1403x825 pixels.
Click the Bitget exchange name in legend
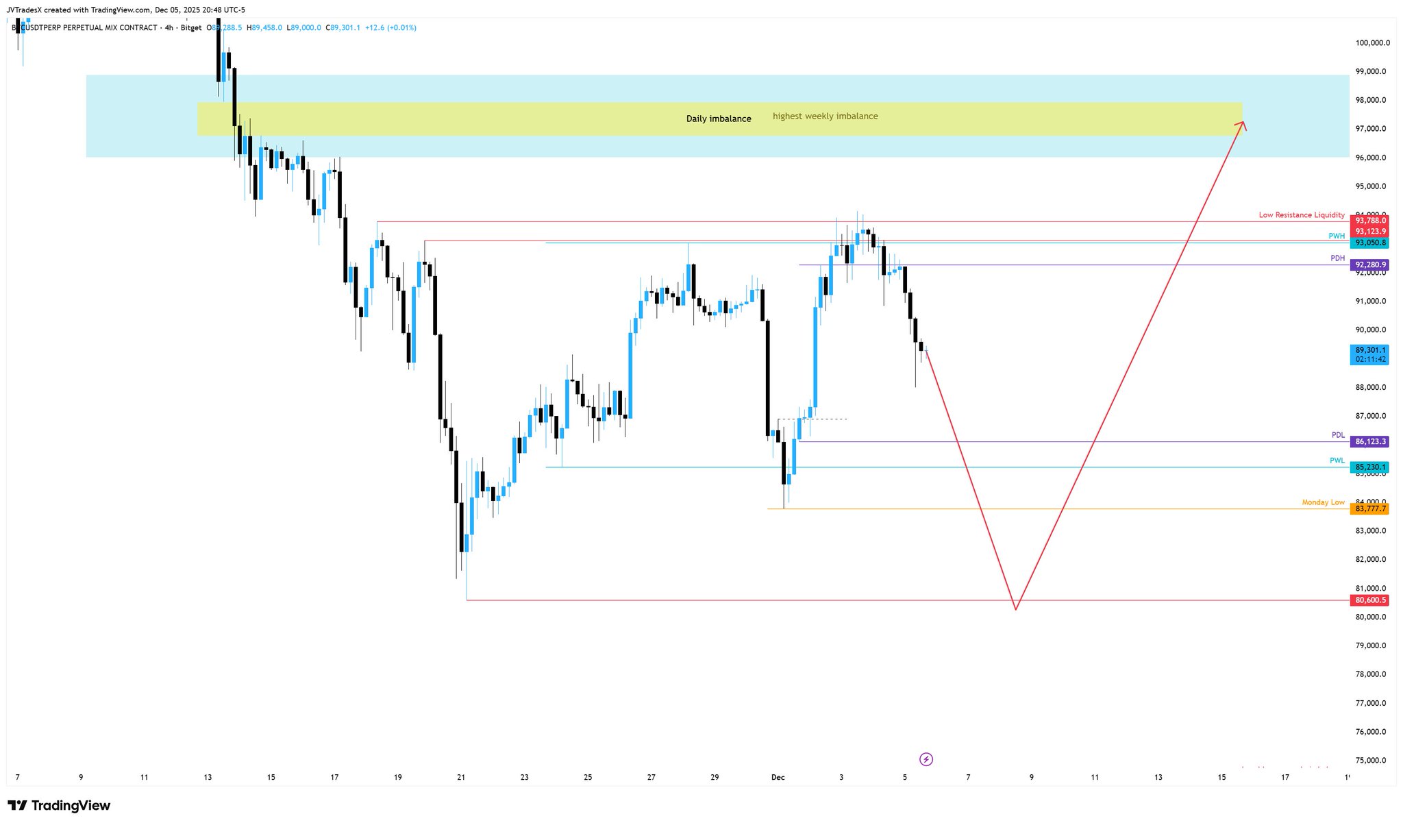coord(190,28)
